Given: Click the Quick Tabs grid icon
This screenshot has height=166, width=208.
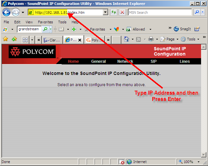Looking at the screenshot, I should pos(25,40).
